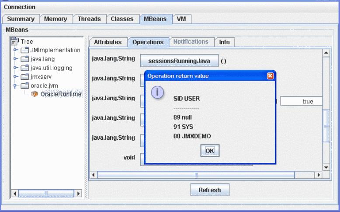Collapse the oracle.jvm tree node

15,86
